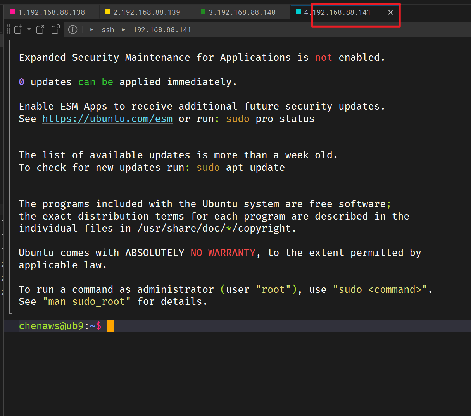The height and width of the screenshot is (416, 471).
Task: Click the red 'NO WARRANTY' text
Action: pyautogui.click(x=223, y=253)
